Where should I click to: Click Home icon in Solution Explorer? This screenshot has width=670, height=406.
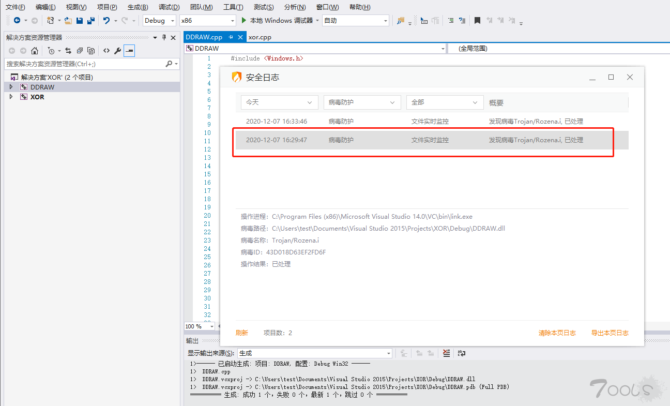click(x=34, y=51)
